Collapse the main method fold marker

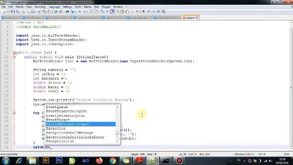(14, 57)
